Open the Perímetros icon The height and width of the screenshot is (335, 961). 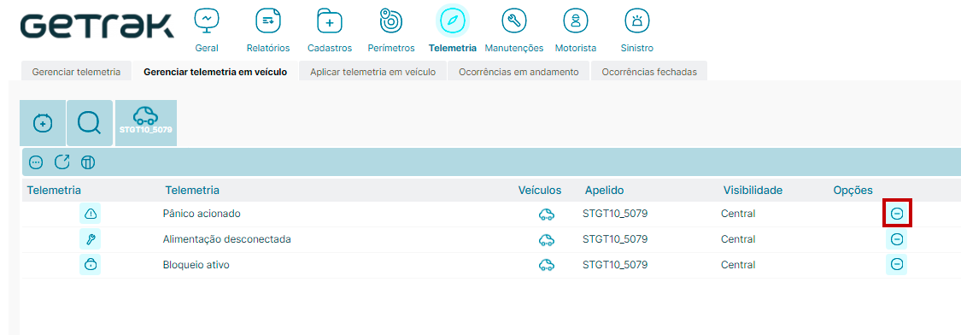(391, 21)
